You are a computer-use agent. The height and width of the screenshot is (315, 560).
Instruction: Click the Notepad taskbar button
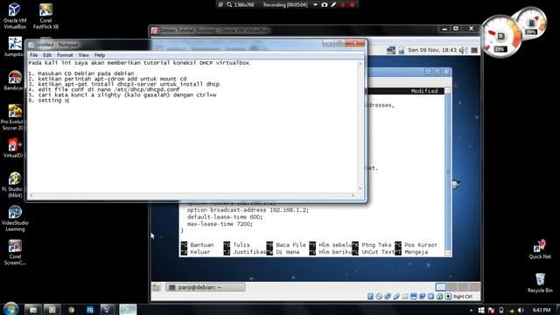coord(128,310)
